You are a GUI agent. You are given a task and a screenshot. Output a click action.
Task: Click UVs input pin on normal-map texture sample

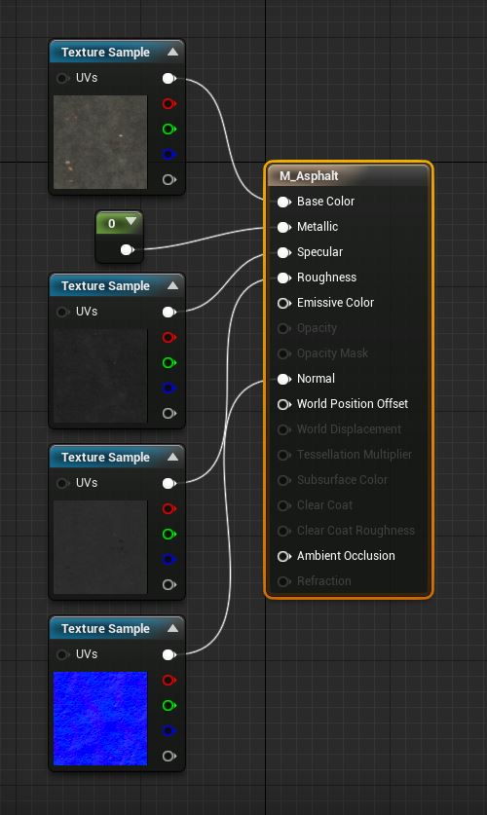tap(62, 655)
